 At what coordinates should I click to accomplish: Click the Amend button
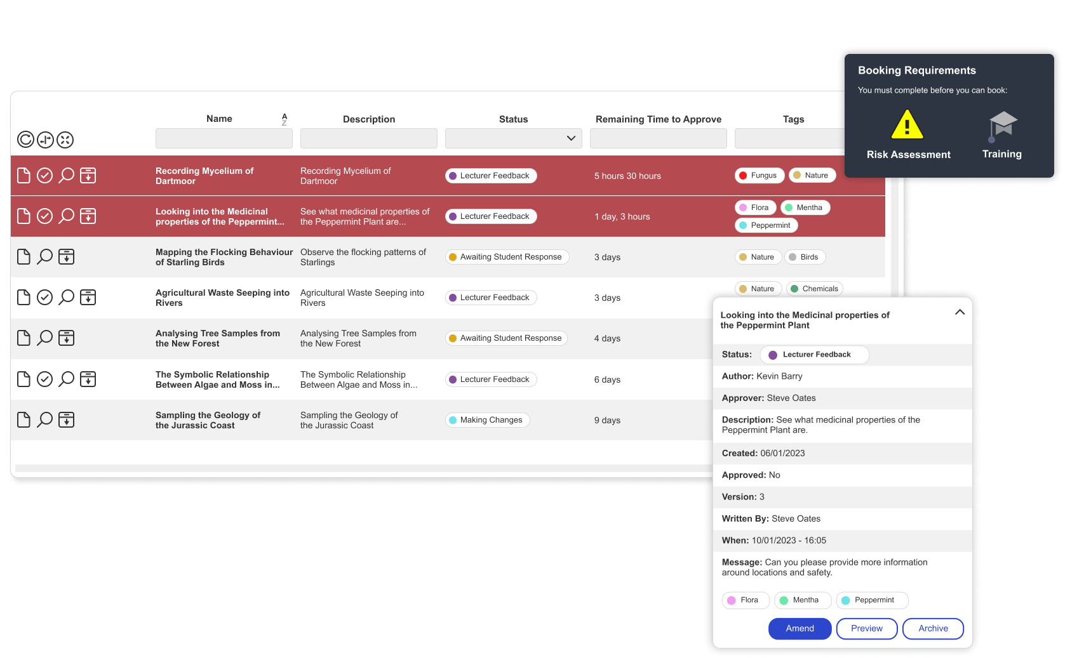pos(800,628)
